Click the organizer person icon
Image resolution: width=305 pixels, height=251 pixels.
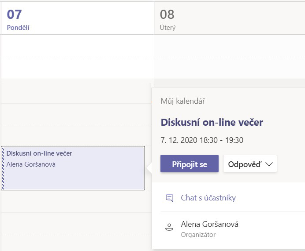point(169,227)
